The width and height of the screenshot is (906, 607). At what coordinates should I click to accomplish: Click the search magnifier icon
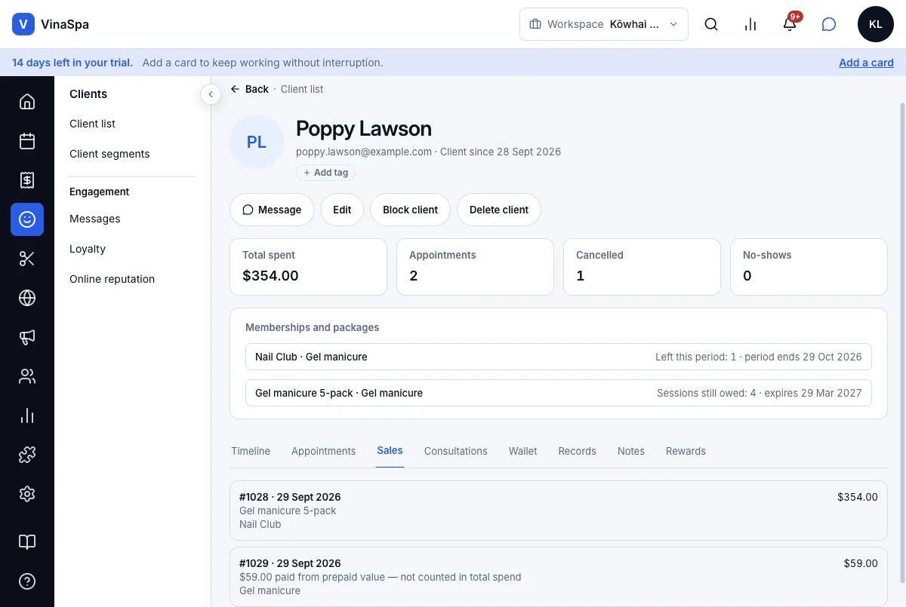coord(711,24)
